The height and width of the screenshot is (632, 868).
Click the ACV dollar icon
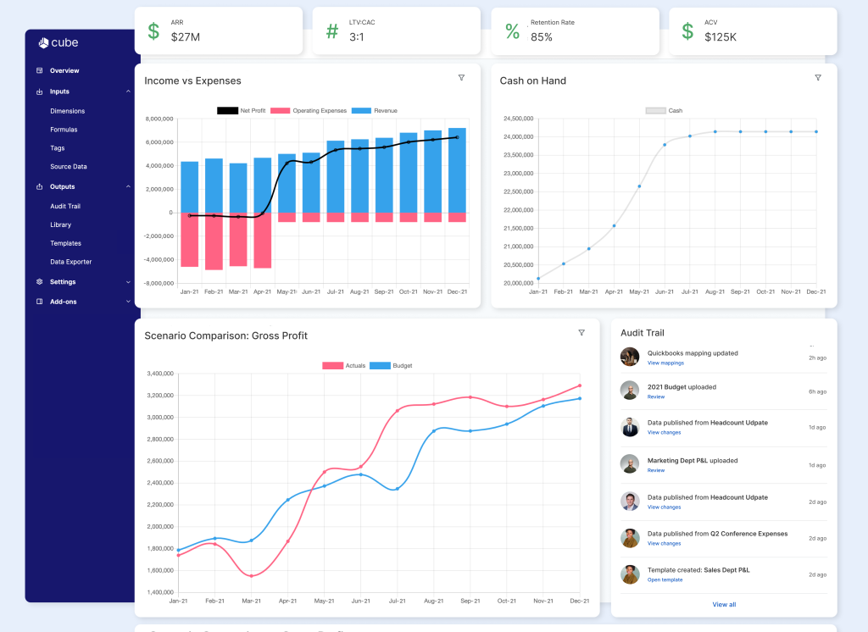coord(687,30)
